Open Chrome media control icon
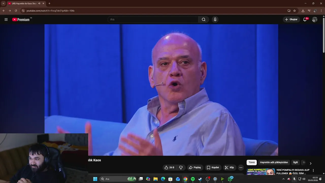The height and width of the screenshot is (183, 325). coord(309,11)
